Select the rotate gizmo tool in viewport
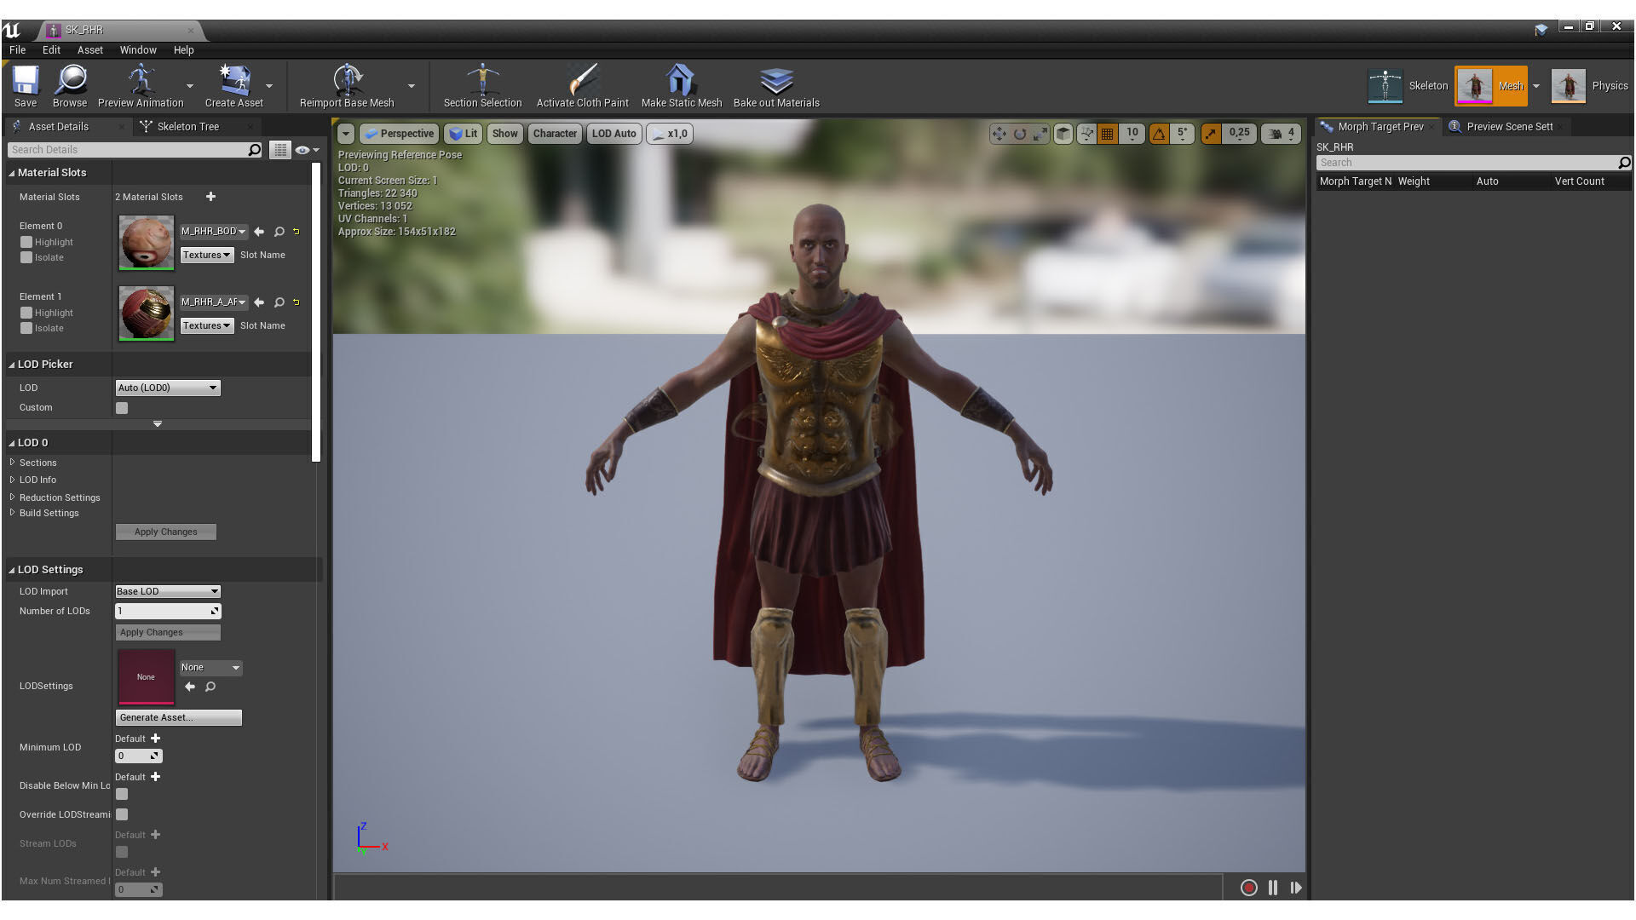 point(1019,134)
